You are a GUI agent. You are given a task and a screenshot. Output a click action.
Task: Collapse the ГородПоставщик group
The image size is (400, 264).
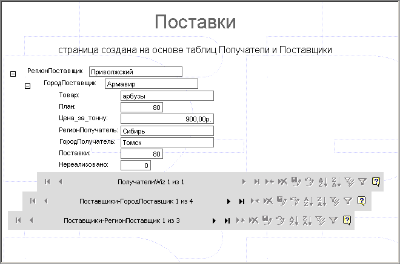(x=27, y=86)
